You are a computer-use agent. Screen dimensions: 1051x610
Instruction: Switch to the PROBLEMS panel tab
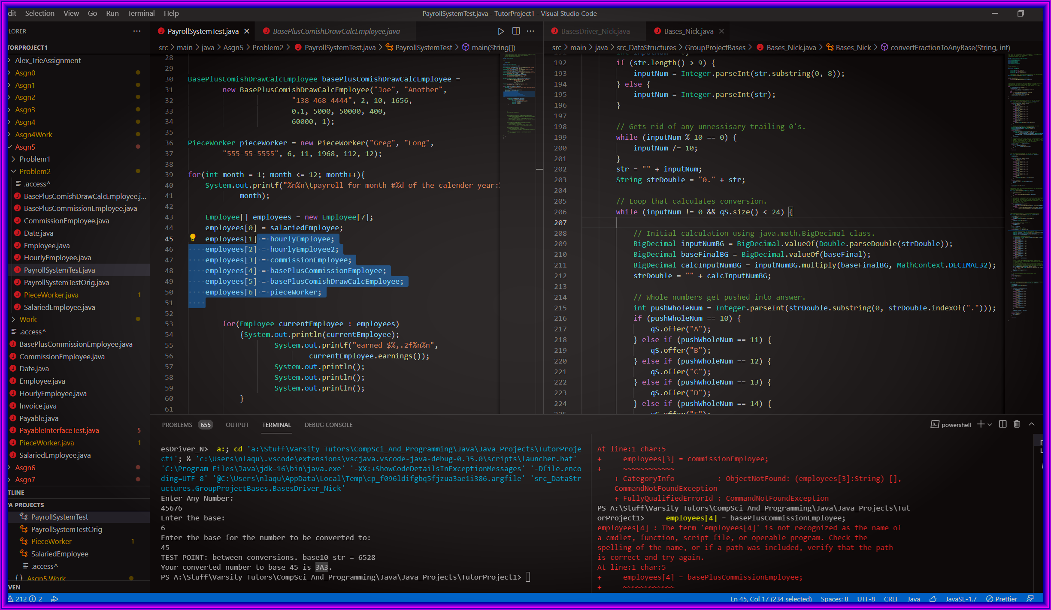pos(177,425)
